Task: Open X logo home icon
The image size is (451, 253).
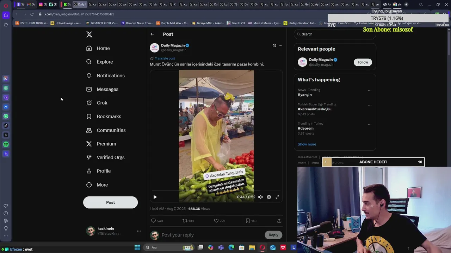Action: click(89, 34)
